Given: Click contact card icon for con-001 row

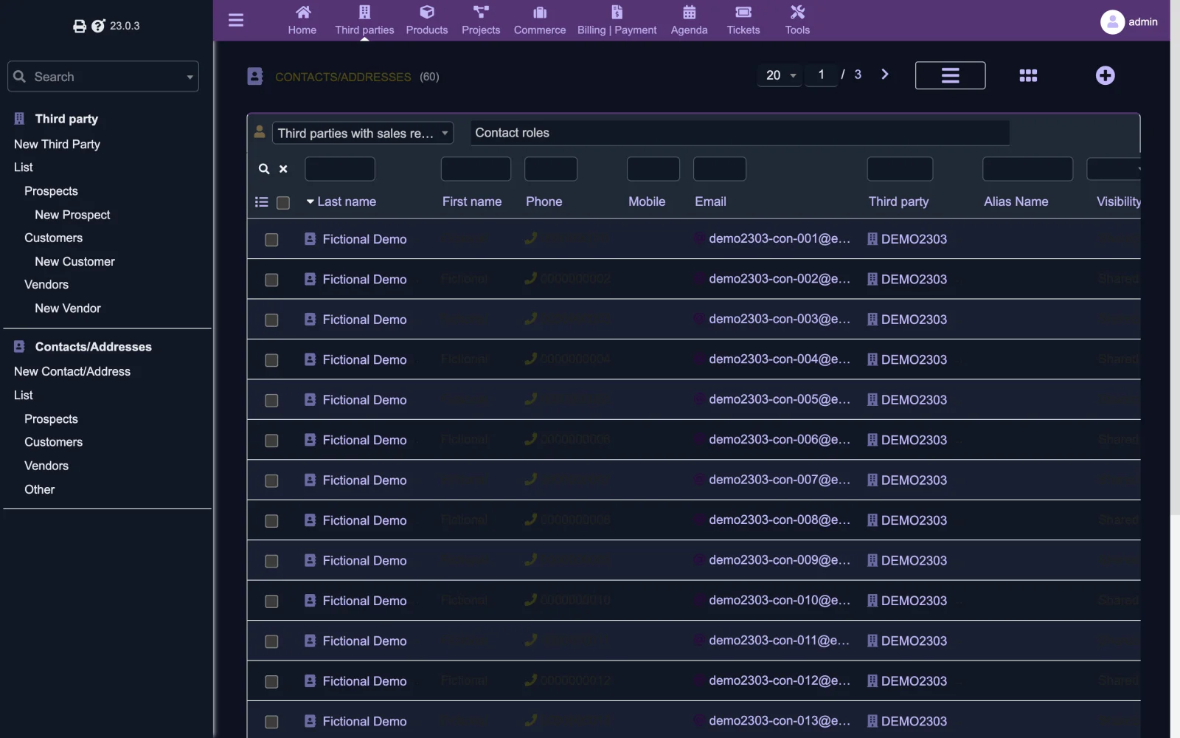Looking at the screenshot, I should click(x=310, y=239).
